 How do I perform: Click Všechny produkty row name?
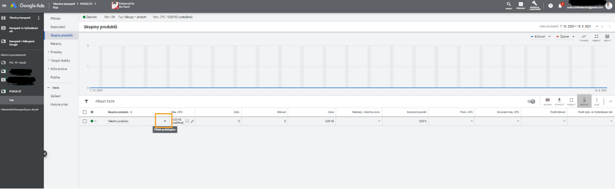[118, 121]
